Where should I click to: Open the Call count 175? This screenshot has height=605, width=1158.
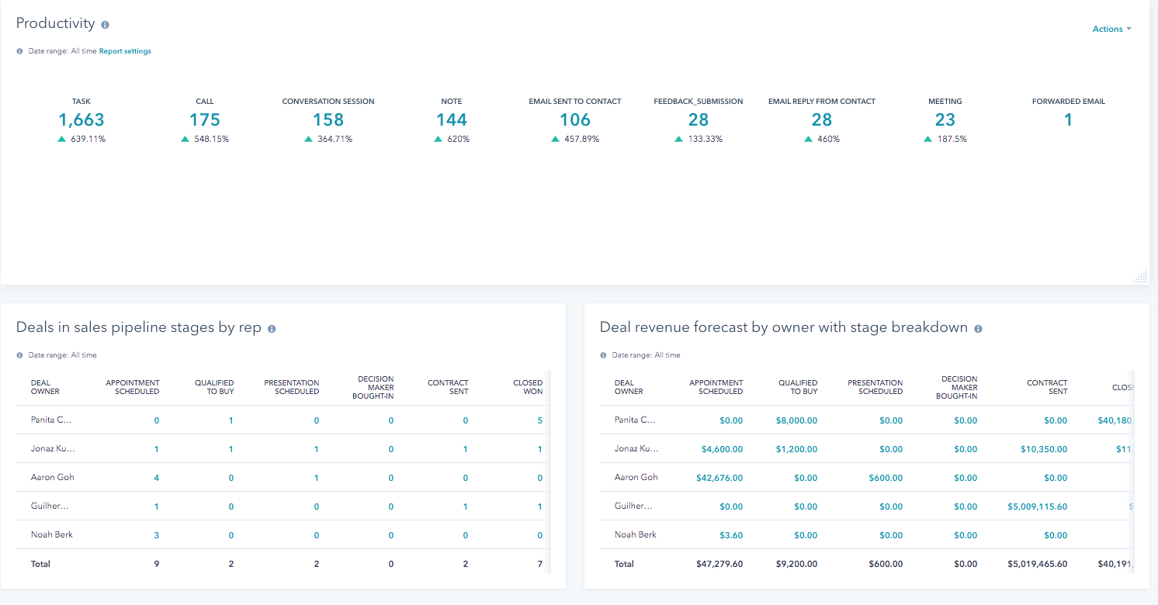[x=205, y=119]
